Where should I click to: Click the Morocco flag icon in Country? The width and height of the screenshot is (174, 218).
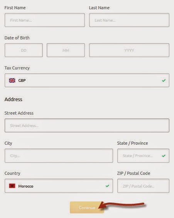[x=12, y=186]
